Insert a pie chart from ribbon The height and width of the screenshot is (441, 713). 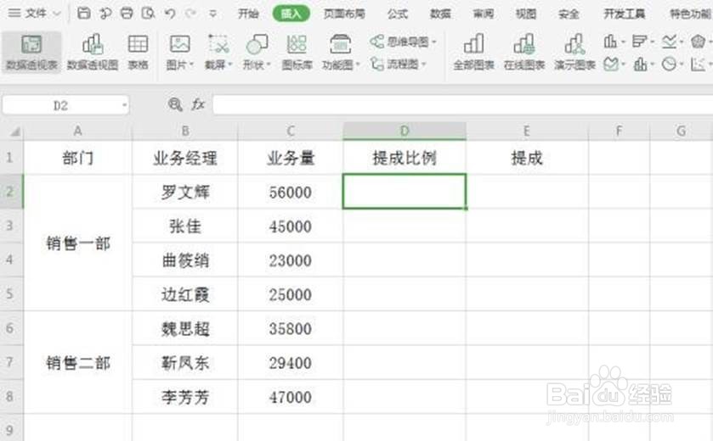pyautogui.click(x=671, y=64)
